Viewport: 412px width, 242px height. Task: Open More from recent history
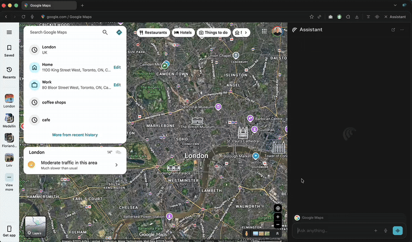pyautogui.click(x=75, y=135)
